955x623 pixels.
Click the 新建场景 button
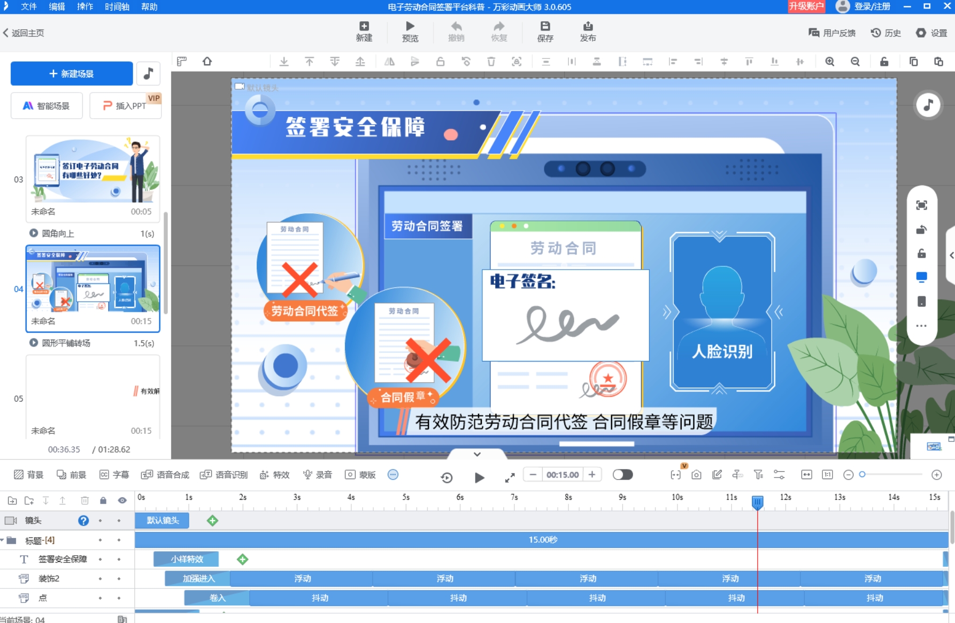[72, 73]
